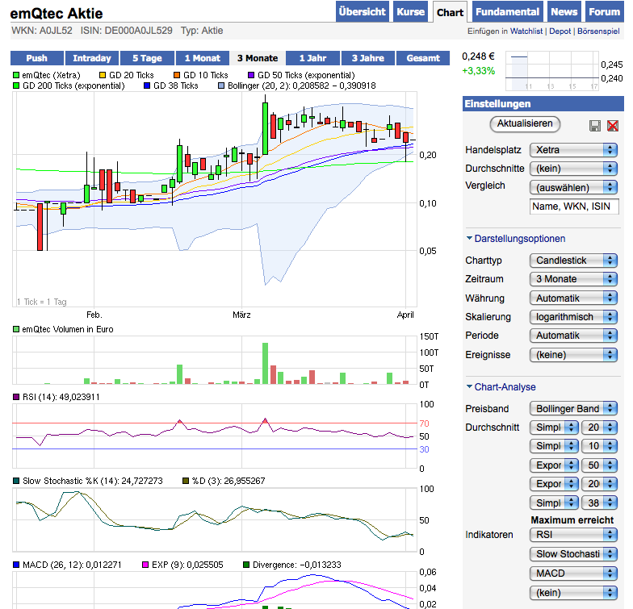Open the Zeitraum 3 Monate dropdown

click(573, 279)
